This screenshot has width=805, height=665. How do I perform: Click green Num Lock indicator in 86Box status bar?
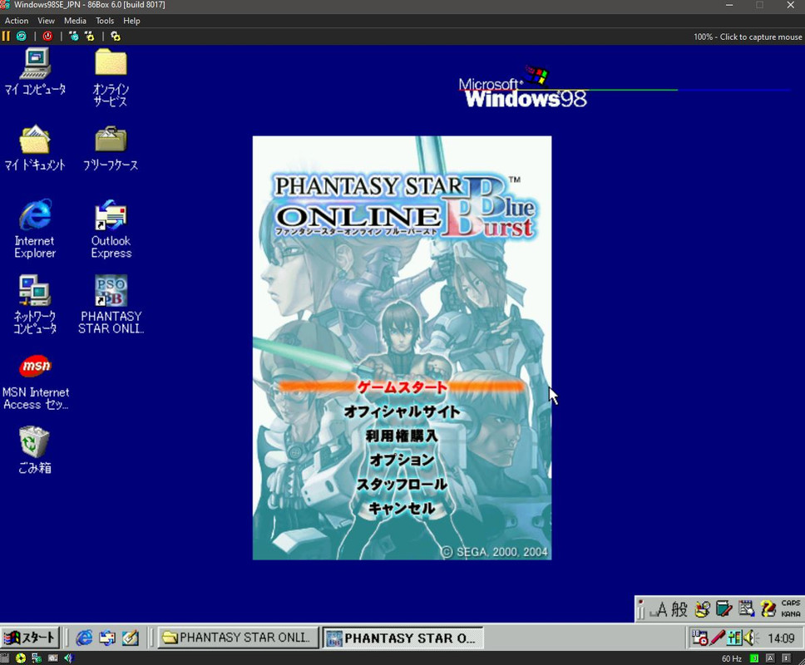[x=754, y=658]
